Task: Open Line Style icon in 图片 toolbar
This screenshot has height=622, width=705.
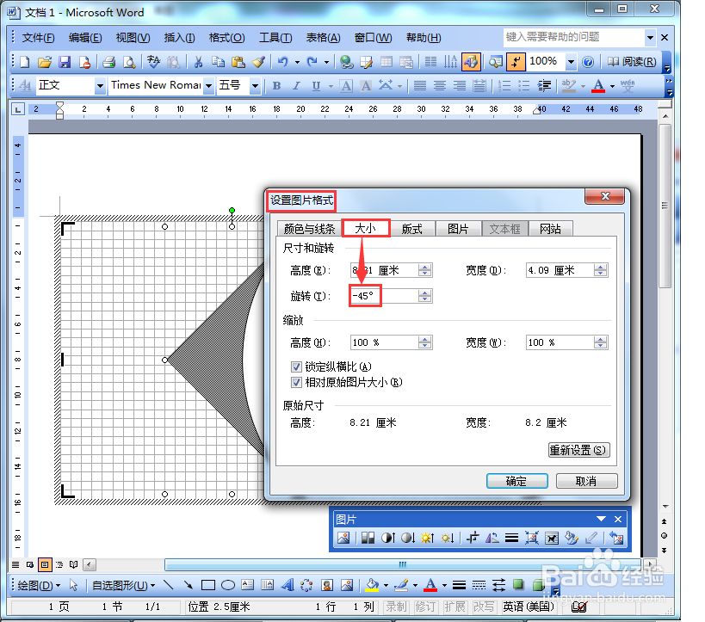Action: click(x=511, y=538)
